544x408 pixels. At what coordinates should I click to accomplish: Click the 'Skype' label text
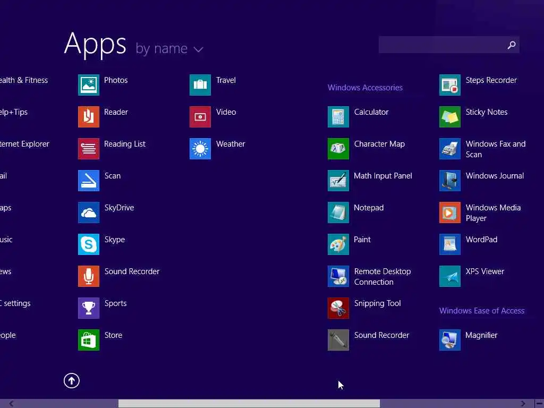pyautogui.click(x=115, y=240)
